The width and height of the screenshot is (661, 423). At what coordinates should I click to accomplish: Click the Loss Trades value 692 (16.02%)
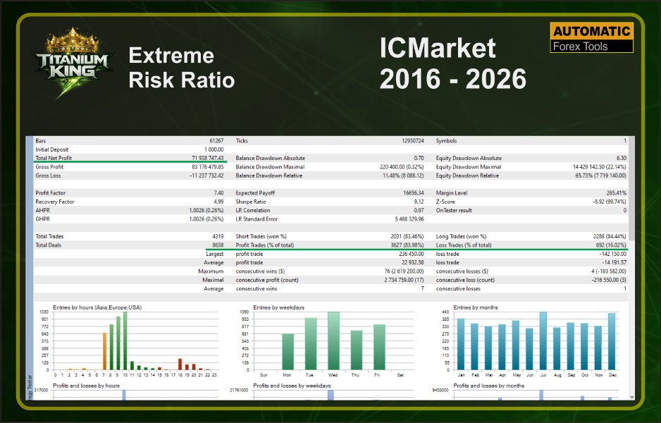(611, 245)
